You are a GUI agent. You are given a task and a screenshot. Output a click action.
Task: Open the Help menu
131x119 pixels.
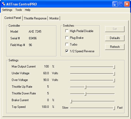(28, 10)
